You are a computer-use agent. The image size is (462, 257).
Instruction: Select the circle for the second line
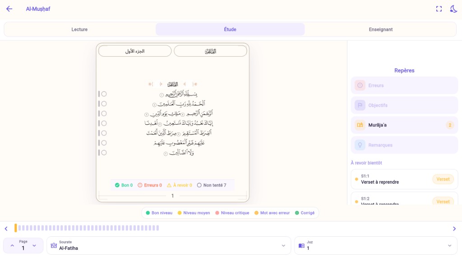click(104, 104)
